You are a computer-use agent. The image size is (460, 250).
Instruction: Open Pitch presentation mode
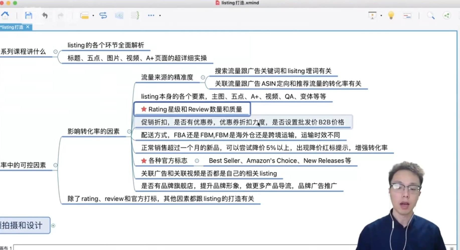pos(372,15)
